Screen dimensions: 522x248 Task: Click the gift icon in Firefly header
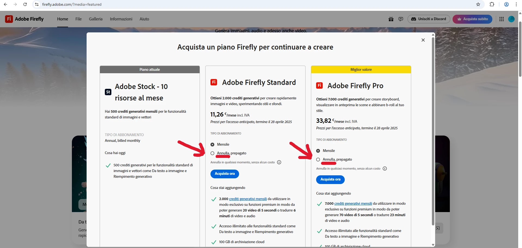click(391, 19)
